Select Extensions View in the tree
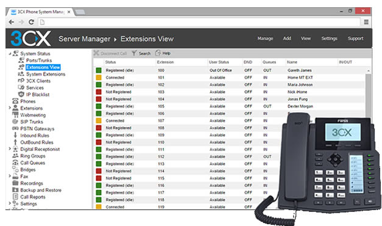 coord(43,67)
